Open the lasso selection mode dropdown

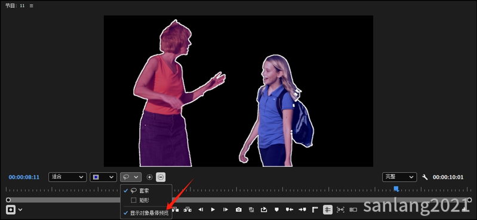[131, 177]
